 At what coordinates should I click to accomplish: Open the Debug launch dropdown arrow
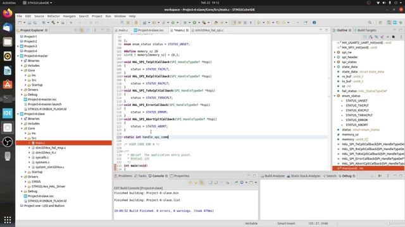coord(190,23)
